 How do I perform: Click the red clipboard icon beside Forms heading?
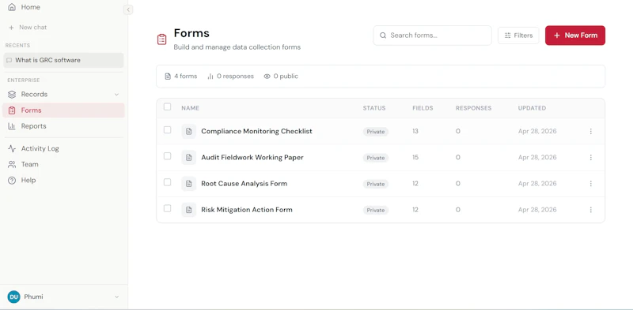[x=162, y=39]
